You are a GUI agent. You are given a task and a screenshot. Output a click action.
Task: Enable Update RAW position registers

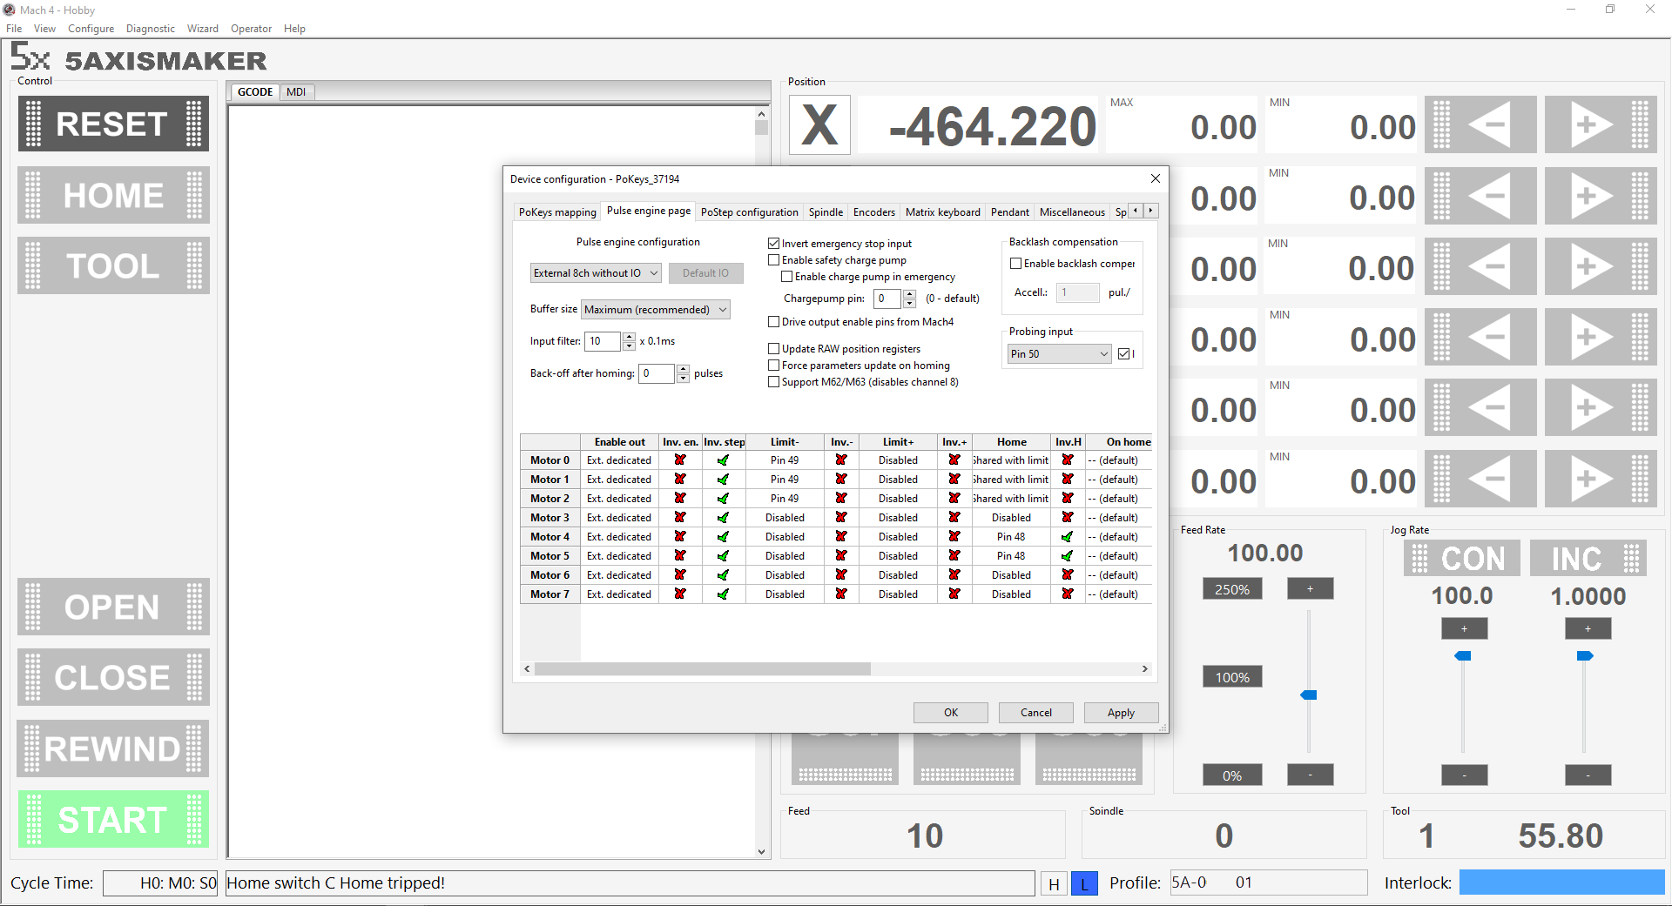pos(773,349)
